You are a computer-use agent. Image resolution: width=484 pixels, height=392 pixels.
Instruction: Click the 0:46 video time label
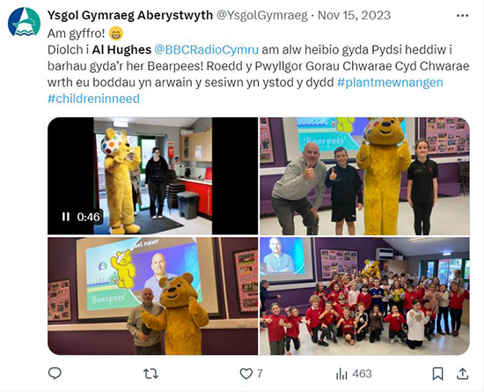[x=89, y=217]
